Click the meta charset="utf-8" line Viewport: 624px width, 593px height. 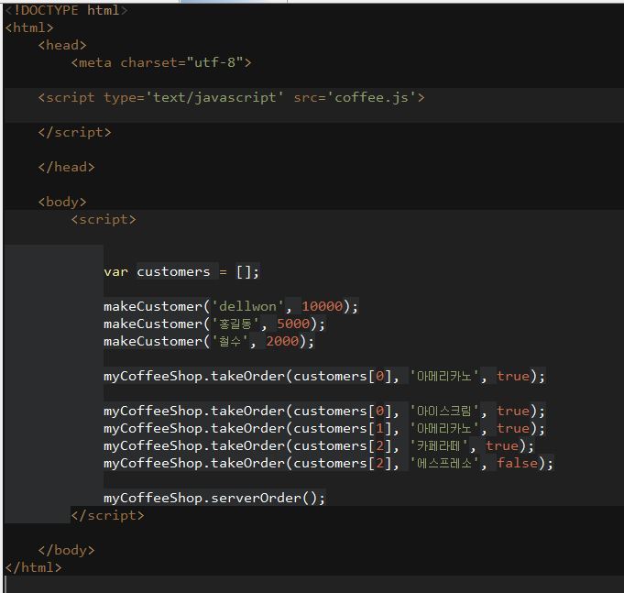161,63
